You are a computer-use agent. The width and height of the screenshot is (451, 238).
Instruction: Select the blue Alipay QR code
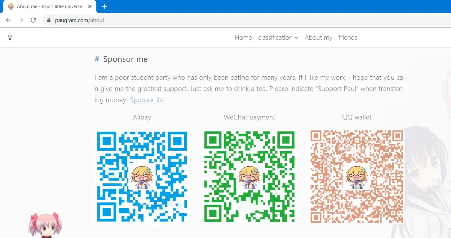[142, 177]
